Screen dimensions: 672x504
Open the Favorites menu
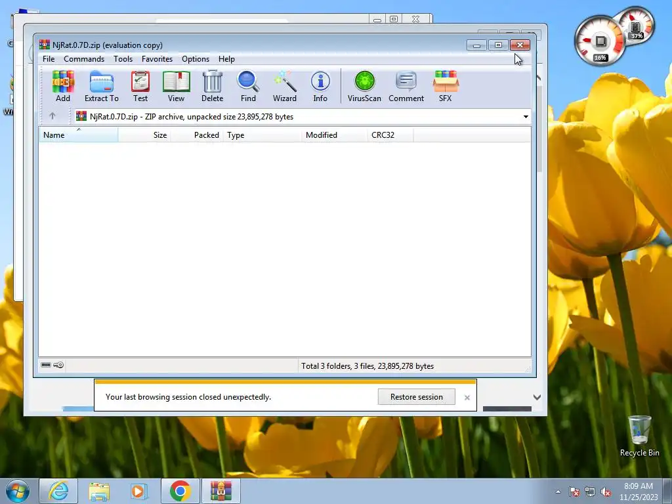157,58
